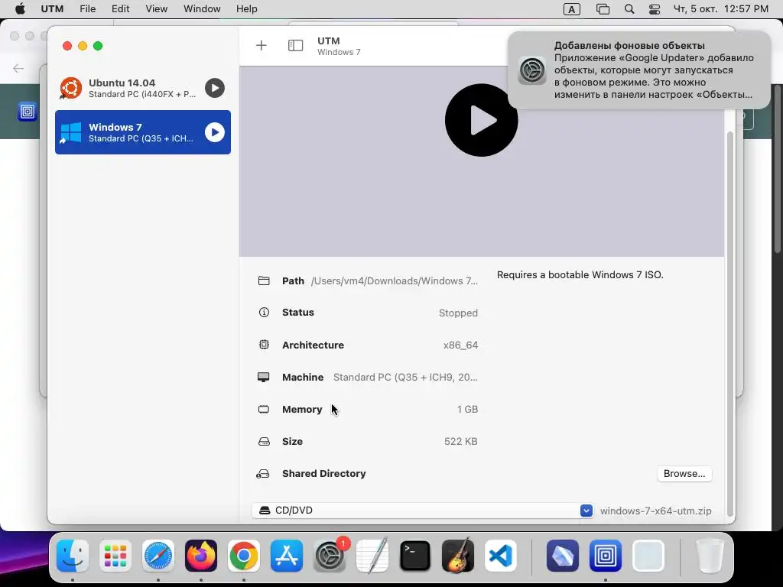Browse for a shared directory
This screenshot has height=587, width=783.
684,474
